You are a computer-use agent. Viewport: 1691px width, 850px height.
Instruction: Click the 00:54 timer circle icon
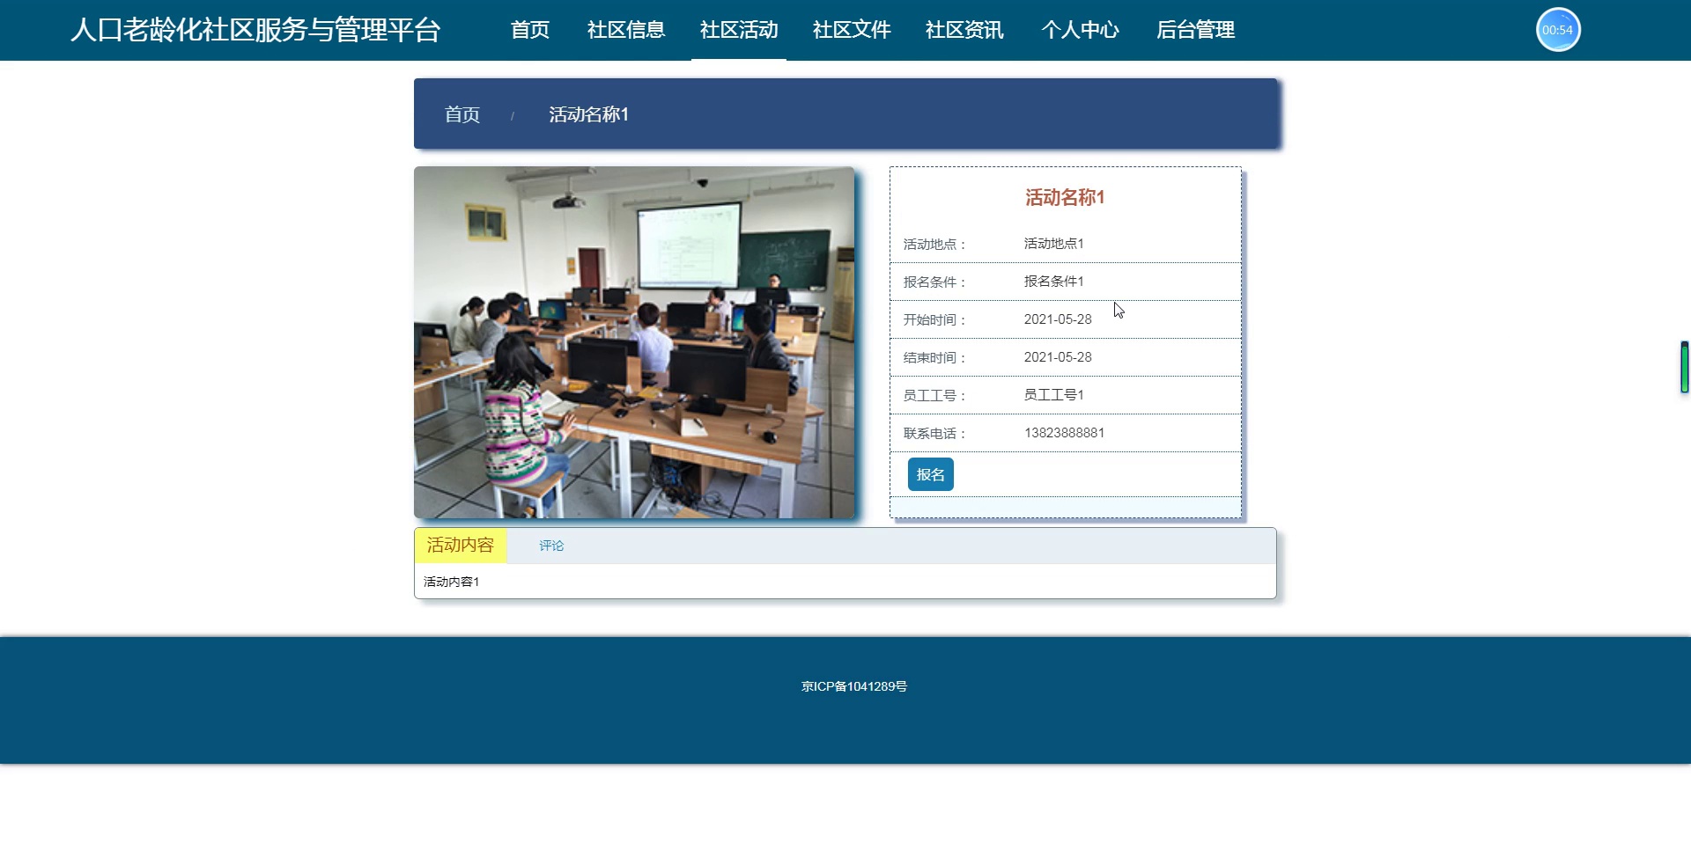tap(1558, 30)
